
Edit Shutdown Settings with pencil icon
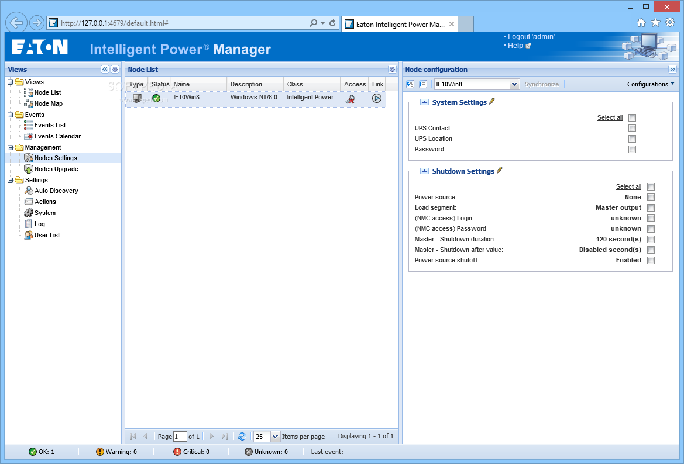500,170
